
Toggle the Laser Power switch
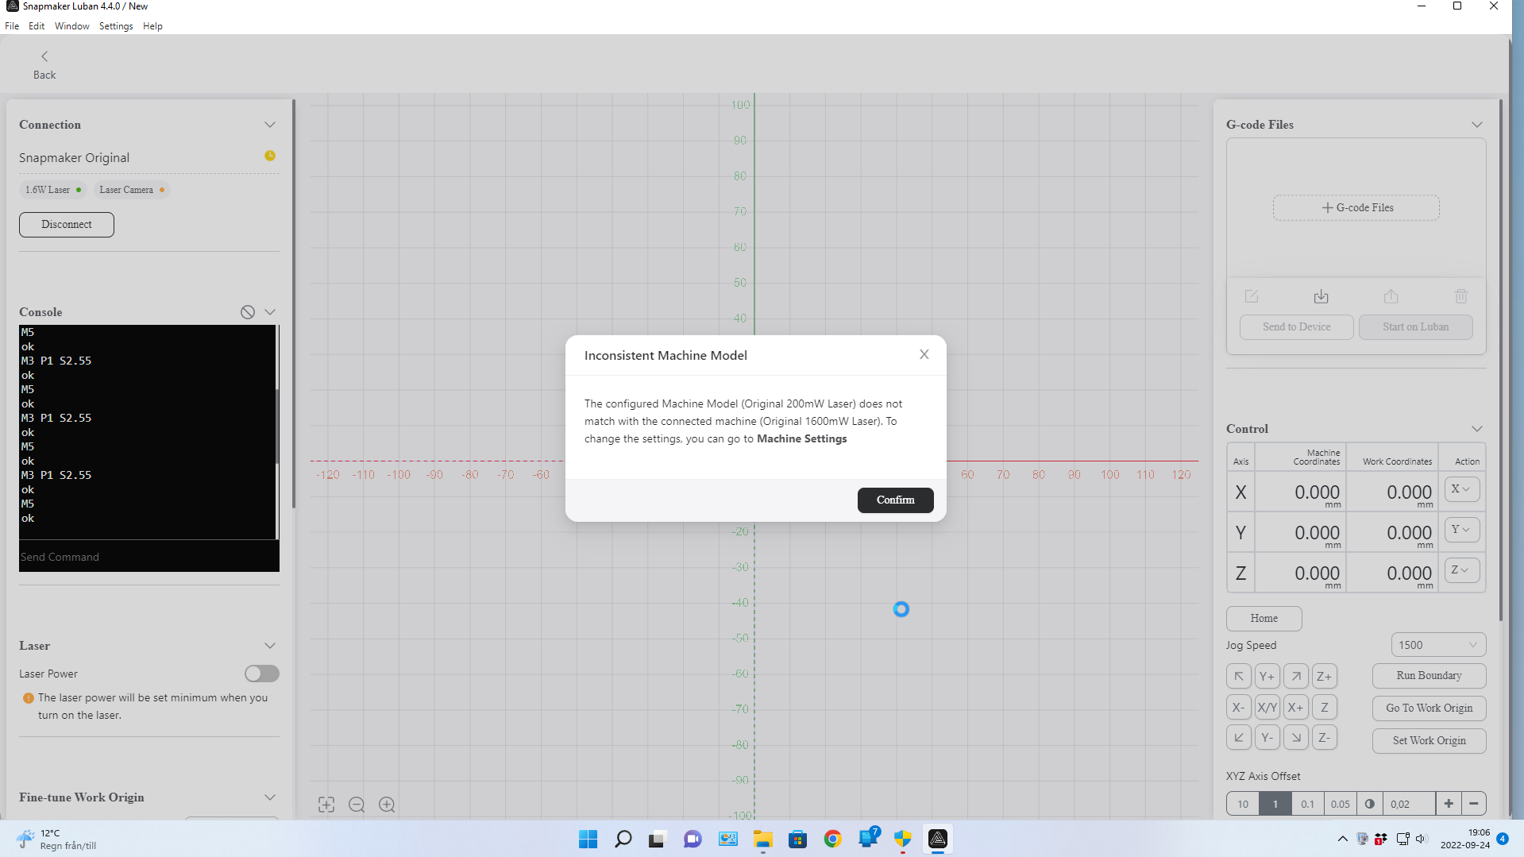pos(262,674)
